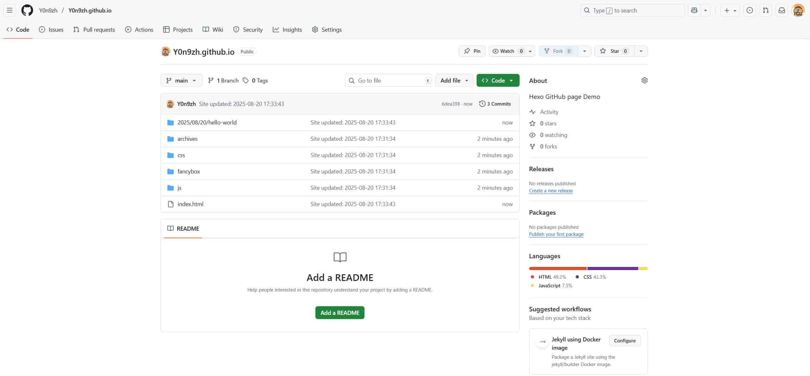Star the repository
The image size is (810, 376).
614,51
